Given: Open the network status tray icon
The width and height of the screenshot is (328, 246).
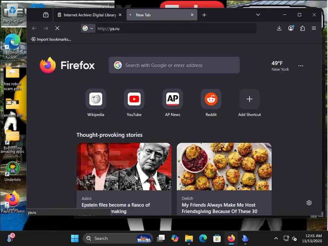Looking at the screenshot, I should tap(286, 238).
